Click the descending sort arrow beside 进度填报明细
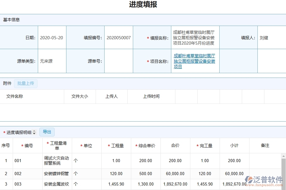 click(34, 133)
